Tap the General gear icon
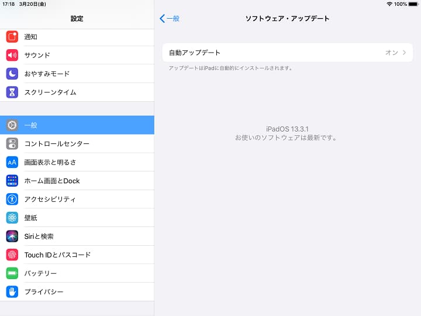The image size is (421, 316). coord(12,125)
